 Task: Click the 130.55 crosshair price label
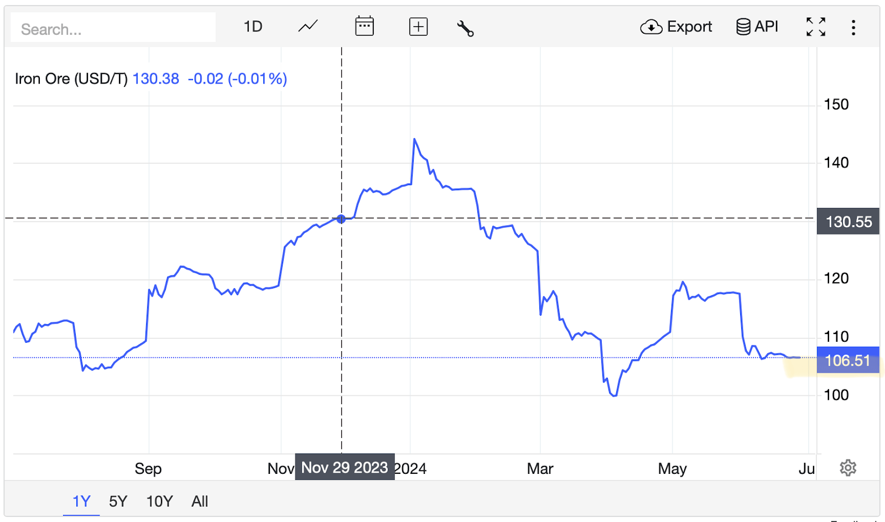click(x=848, y=222)
